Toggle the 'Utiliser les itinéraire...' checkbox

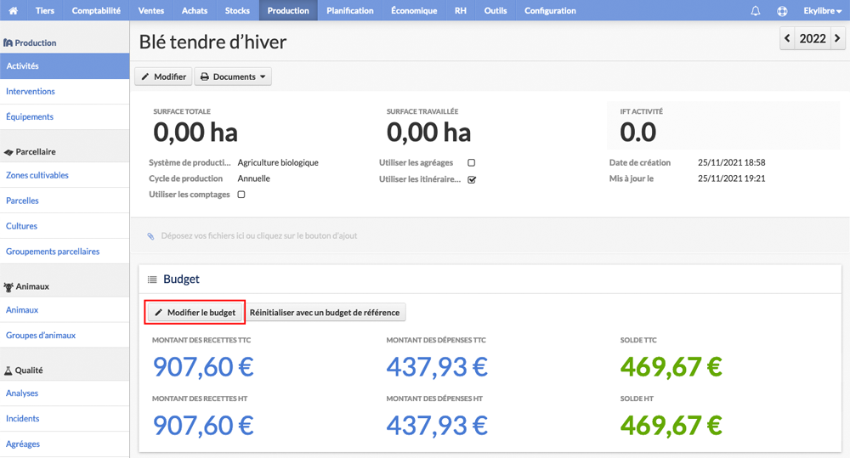click(x=472, y=179)
